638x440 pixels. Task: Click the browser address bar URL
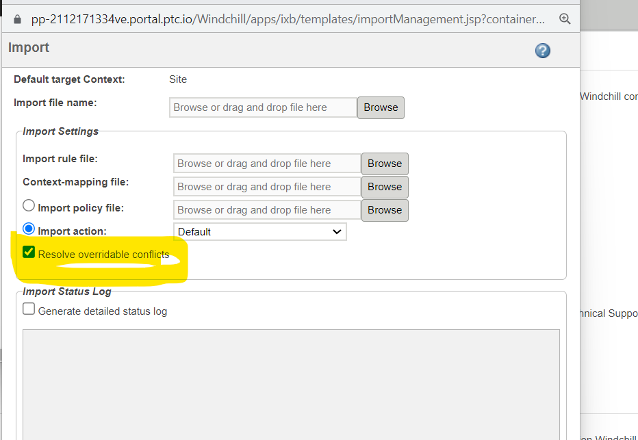(288, 18)
